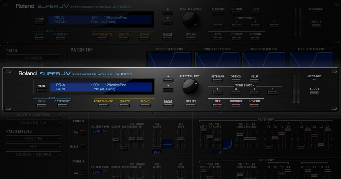Open the CATEGORY list on the bright front panel
The height and width of the screenshot is (179, 341).
click(63, 105)
